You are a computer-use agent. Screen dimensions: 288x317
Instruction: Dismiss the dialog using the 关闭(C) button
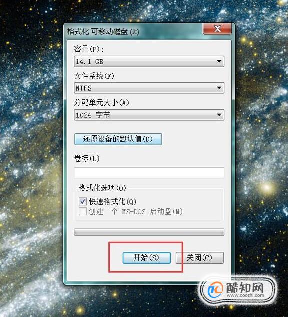click(200, 258)
